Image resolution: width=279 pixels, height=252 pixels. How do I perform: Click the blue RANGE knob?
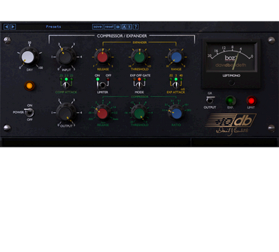(176, 57)
